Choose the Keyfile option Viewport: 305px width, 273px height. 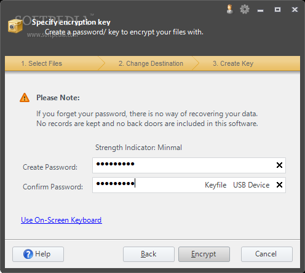tap(216, 185)
